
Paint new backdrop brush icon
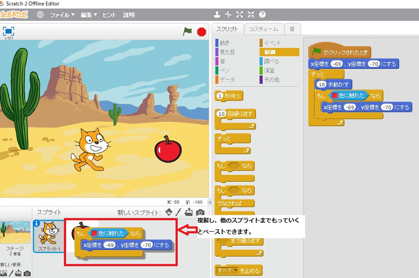[x=11, y=273]
